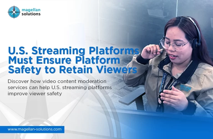Click the Magellan badge on the jacket
Image resolution: width=213 pixels, height=139 pixels.
(x=185, y=88)
